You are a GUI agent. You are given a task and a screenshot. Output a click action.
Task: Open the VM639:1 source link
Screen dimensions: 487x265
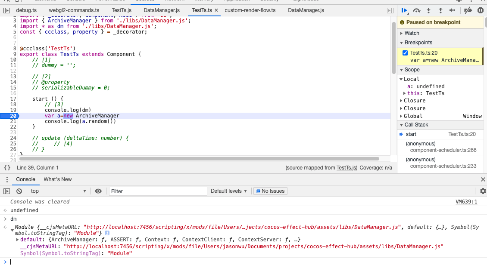[466, 202]
